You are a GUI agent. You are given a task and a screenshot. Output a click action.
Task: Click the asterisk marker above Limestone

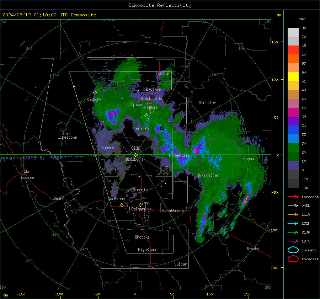coord(67,134)
